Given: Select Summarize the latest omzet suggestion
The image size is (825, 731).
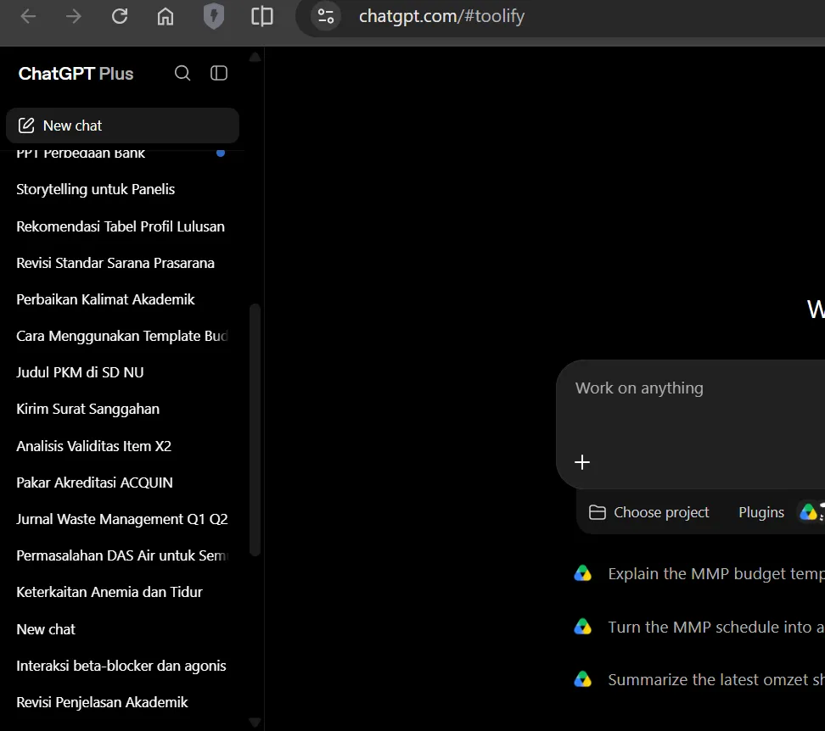Looking at the screenshot, I should pos(699,680).
